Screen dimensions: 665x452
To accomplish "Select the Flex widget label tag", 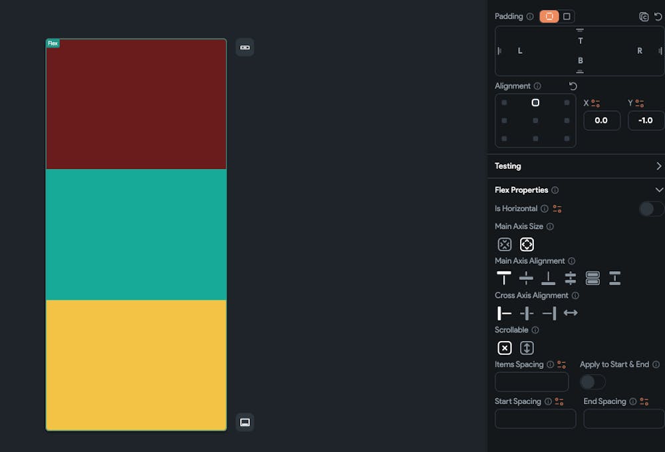I will pos(53,43).
